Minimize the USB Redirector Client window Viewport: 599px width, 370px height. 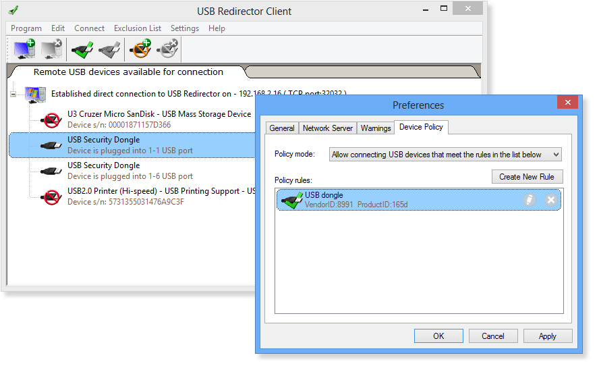426,9
